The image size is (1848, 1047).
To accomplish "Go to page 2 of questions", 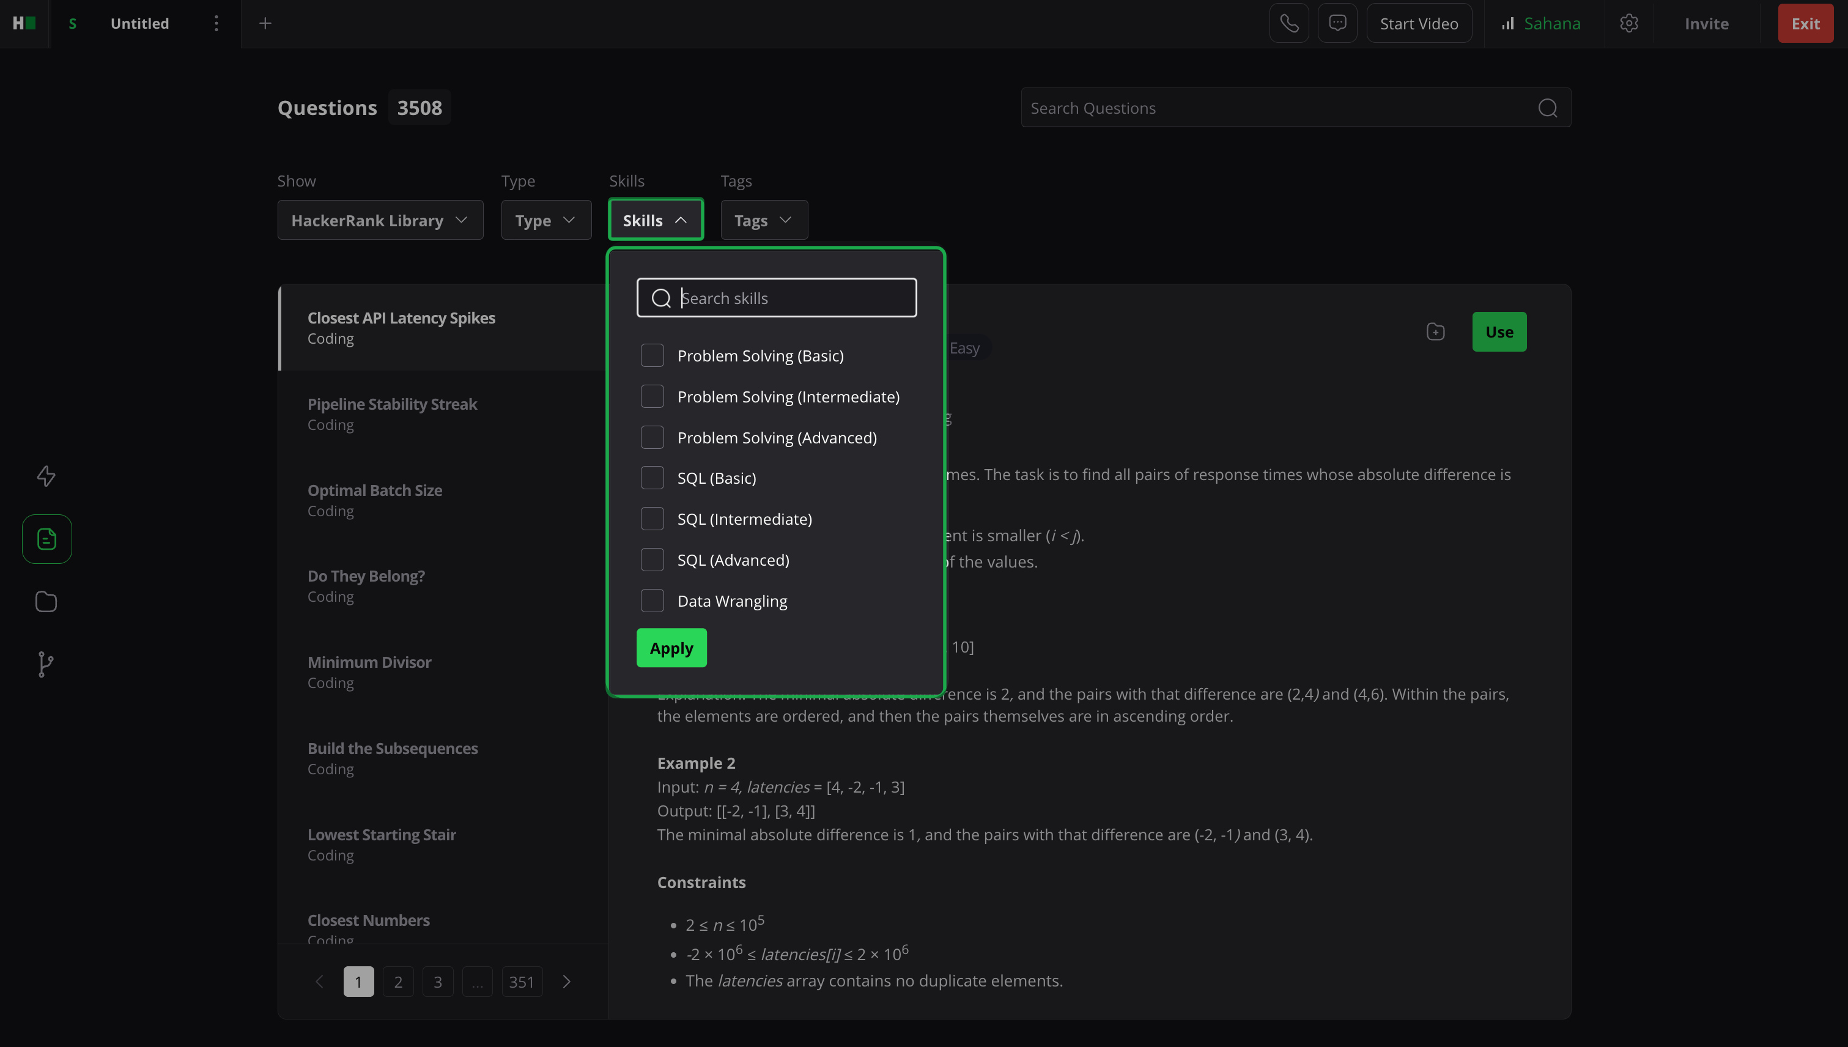I will (x=397, y=982).
